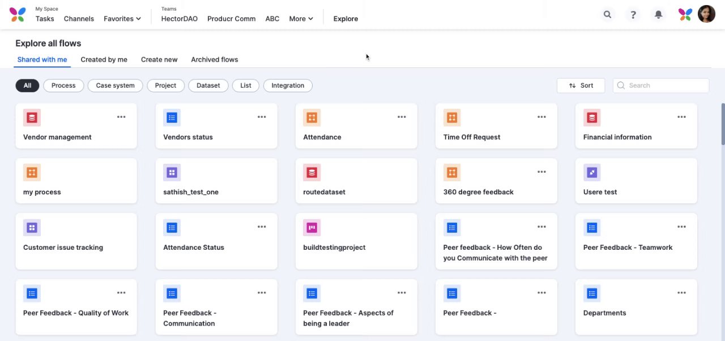The height and width of the screenshot is (341, 725).
Task: Click the Vendors status list icon
Action: [172, 117]
